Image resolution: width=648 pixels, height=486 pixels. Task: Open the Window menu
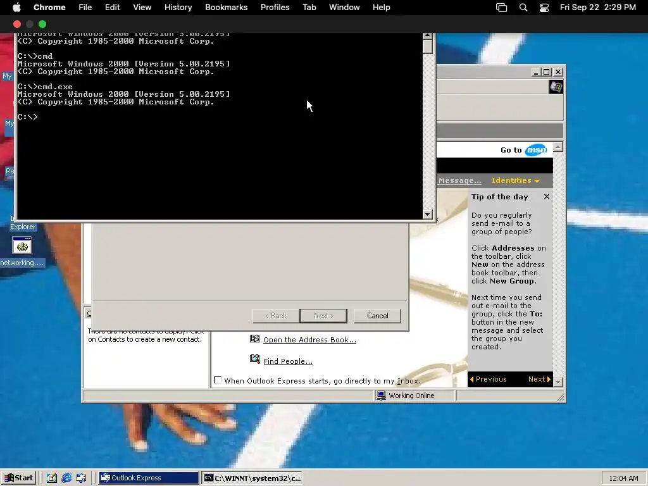(x=344, y=8)
